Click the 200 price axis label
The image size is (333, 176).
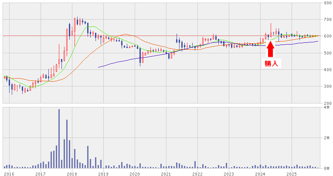tap(328, 103)
